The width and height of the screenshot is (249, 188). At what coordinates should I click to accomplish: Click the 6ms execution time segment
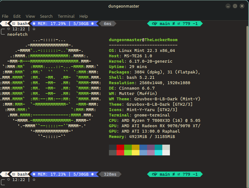107,24
